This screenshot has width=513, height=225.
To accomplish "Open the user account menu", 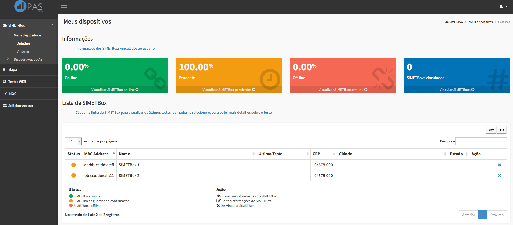I will point(503,6).
